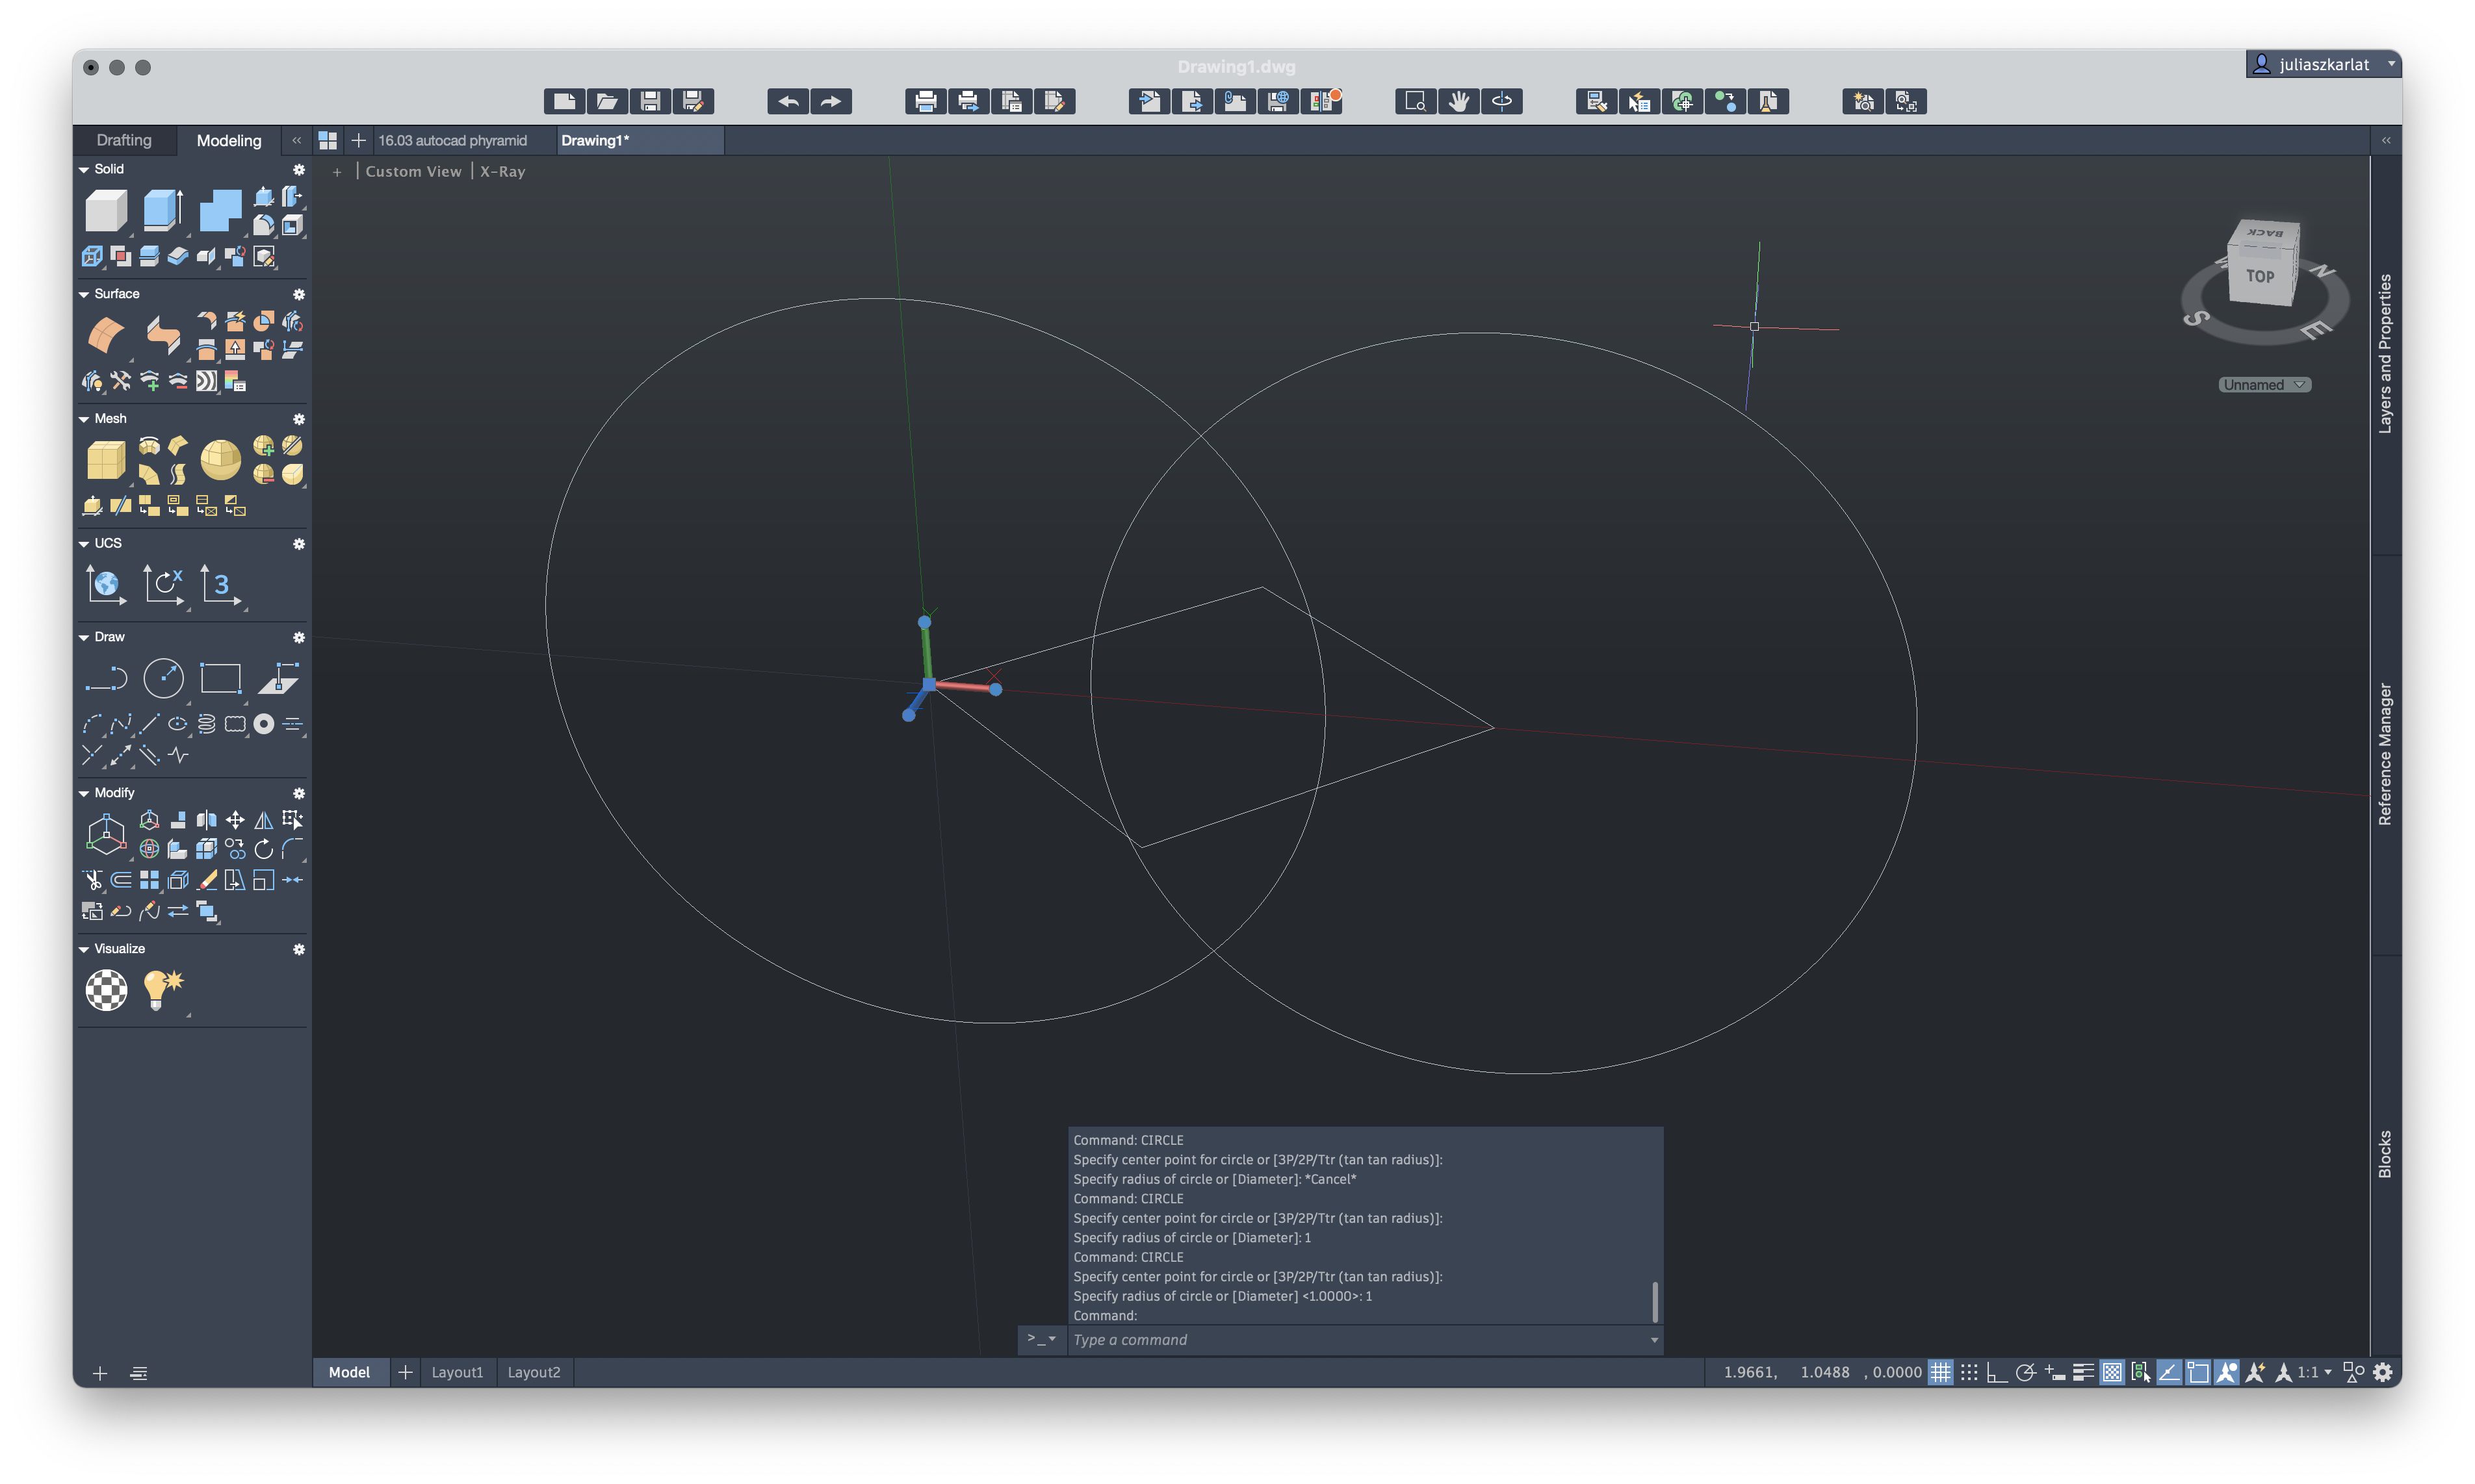The height and width of the screenshot is (1484, 2475).
Task: Click the Print icon in the toolbar
Action: 926,101
